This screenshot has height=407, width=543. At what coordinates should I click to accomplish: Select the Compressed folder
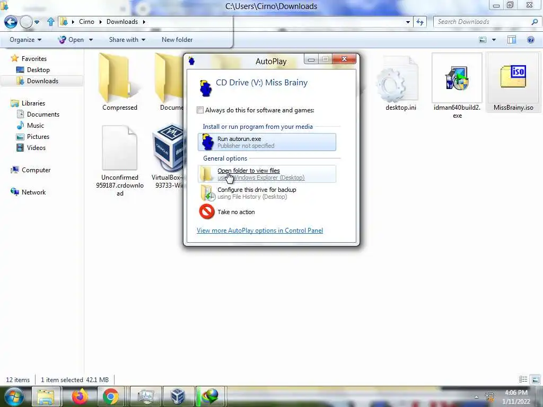click(120, 82)
